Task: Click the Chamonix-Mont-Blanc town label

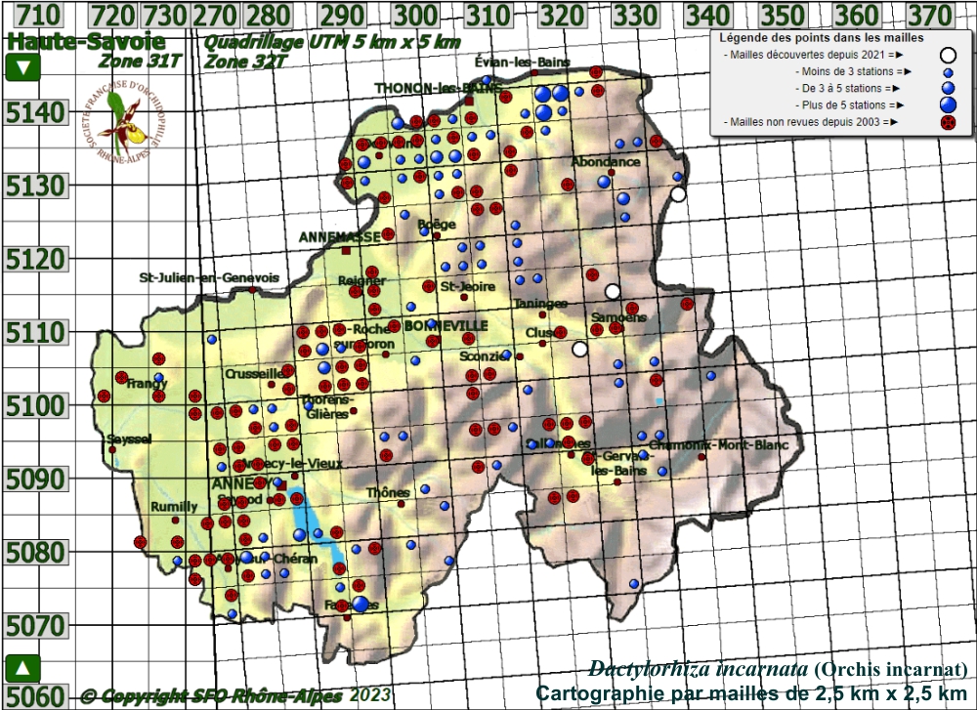Action: pos(718,445)
